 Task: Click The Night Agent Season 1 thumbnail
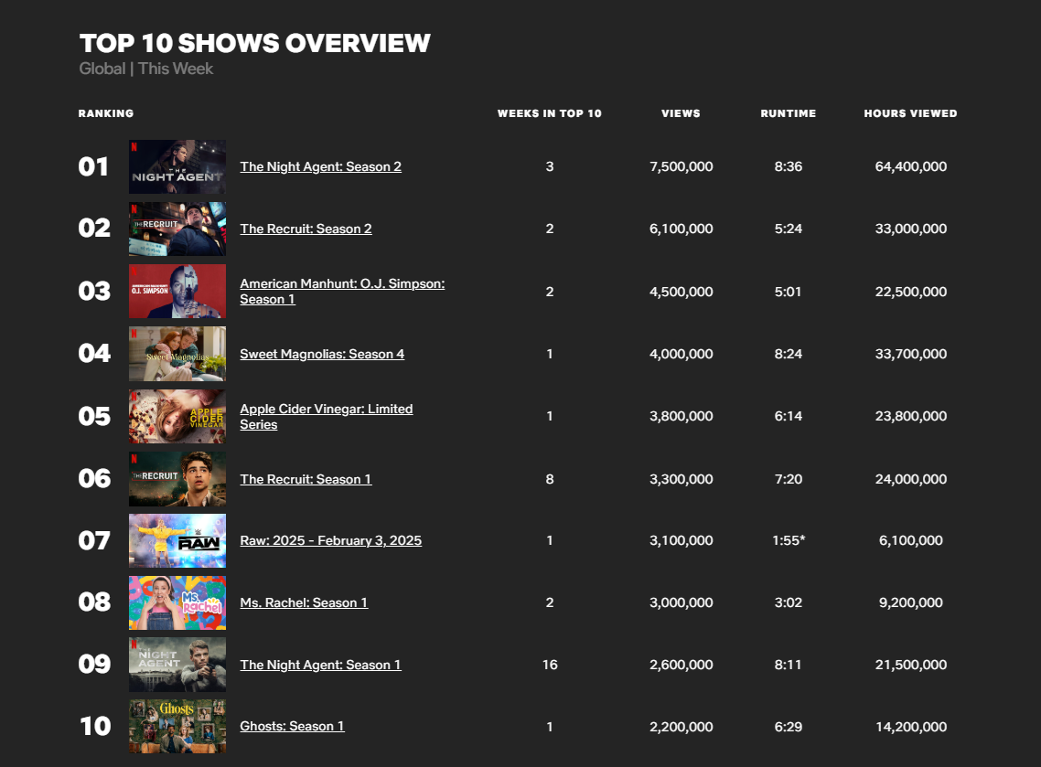177,665
